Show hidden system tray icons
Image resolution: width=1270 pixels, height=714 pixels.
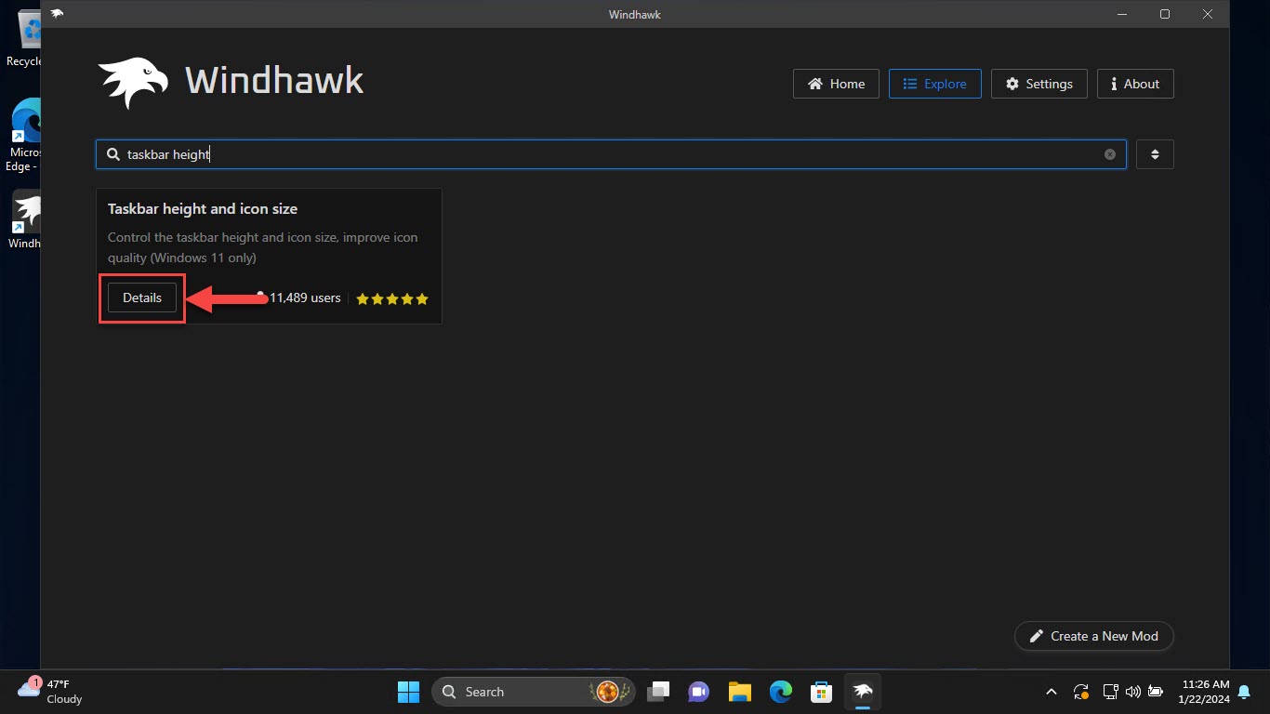tap(1052, 692)
